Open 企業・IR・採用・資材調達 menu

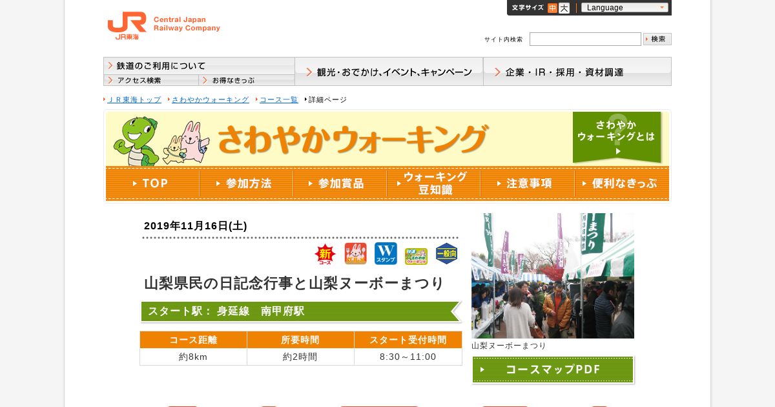[577, 72]
